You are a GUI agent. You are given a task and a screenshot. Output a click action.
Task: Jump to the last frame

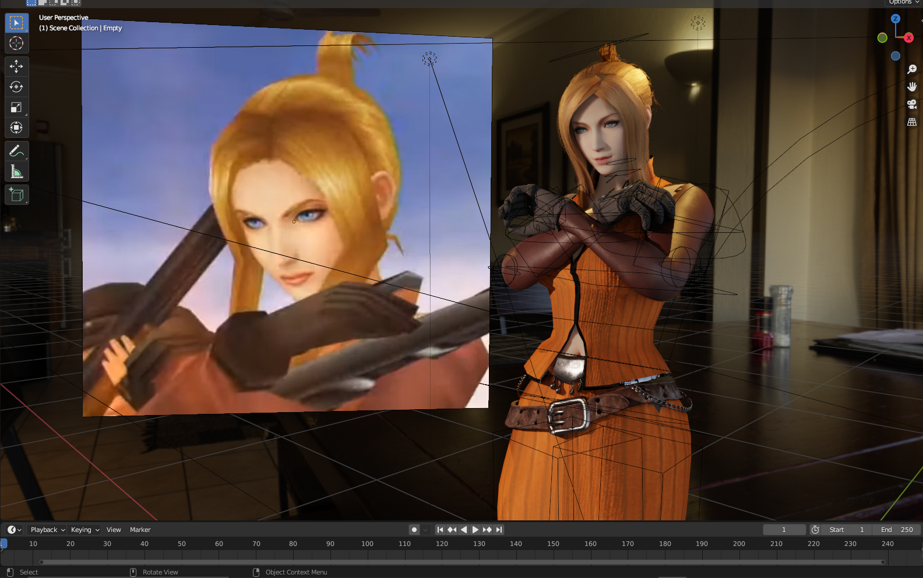[x=499, y=530]
